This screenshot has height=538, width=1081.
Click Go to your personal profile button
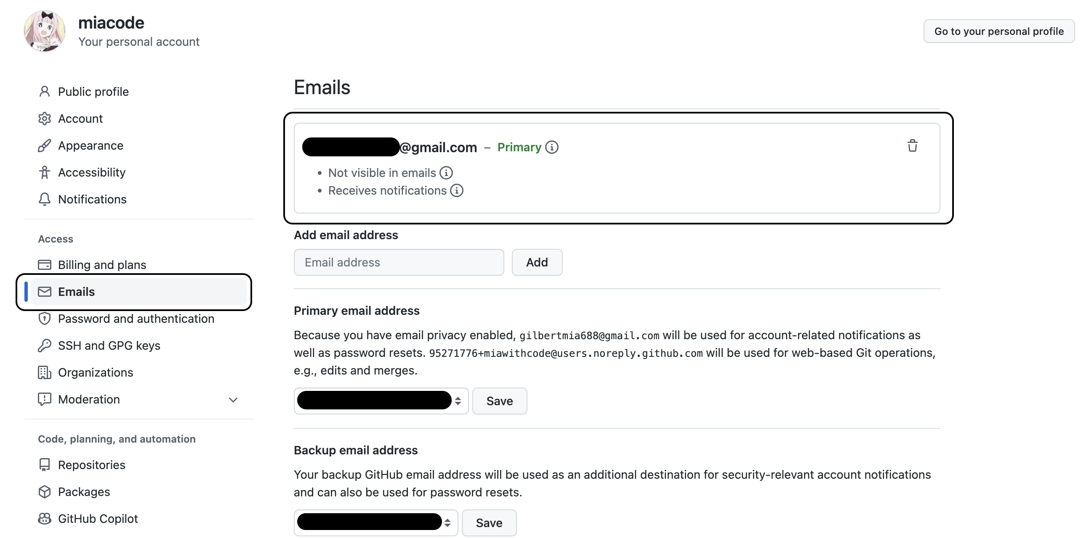click(998, 32)
